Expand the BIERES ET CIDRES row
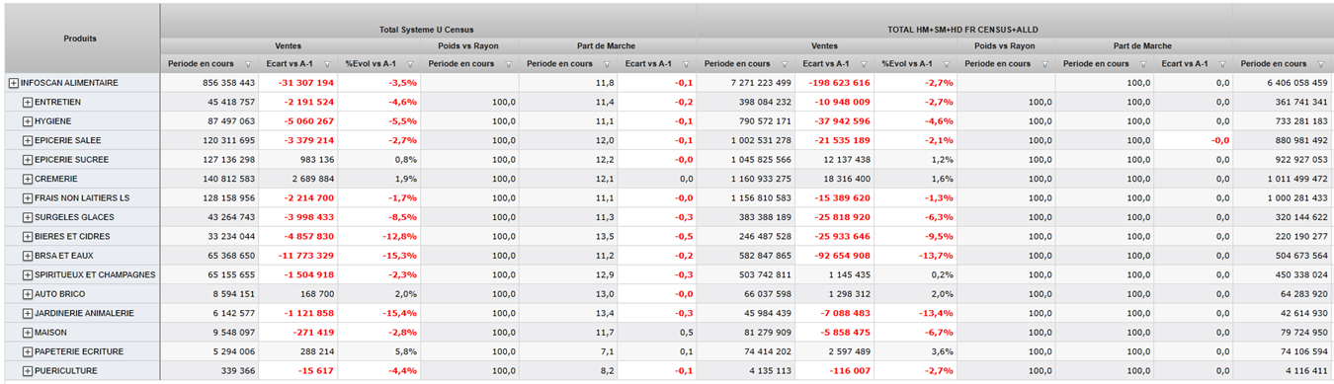Screen dimensions: 1334x384 [x=28, y=237]
